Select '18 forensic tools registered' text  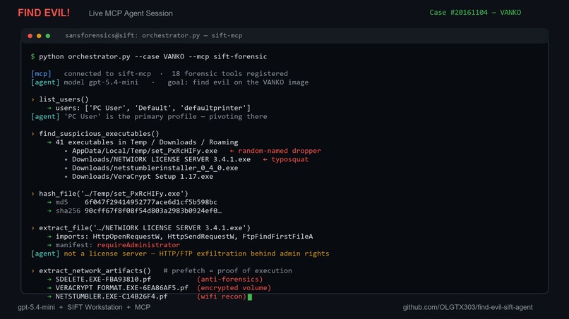coord(229,73)
